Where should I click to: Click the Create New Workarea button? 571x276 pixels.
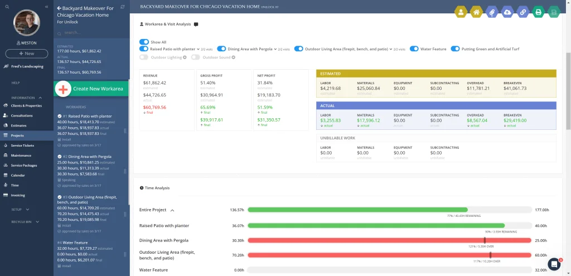(x=91, y=89)
